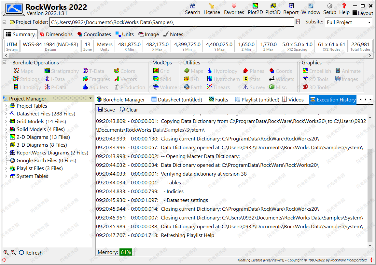The width and height of the screenshot is (376, 265).
Task: Open tab list dropdown arrow
Action: [370, 99]
